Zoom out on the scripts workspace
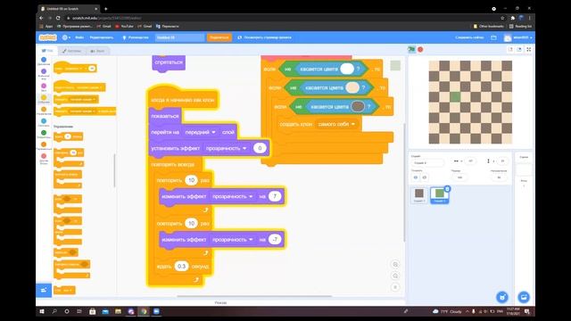The image size is (571, 321). [395, 276]
